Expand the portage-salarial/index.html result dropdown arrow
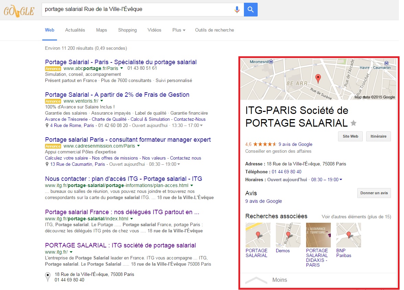The width and height of the screenshot is (404, 290). click(131, 219)
